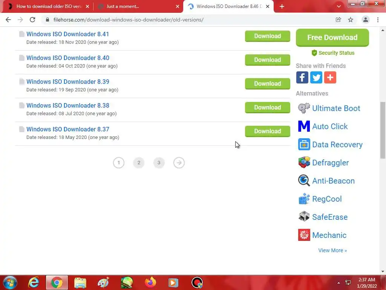
Task: Click the Data Recovery toolbox icon
Action: pos(304,145)
